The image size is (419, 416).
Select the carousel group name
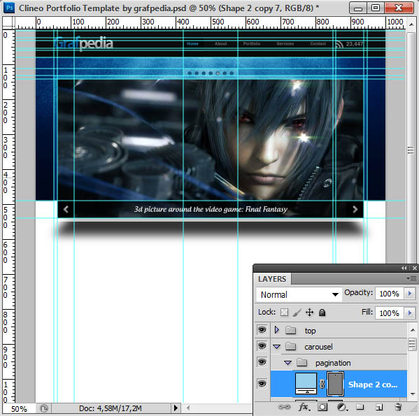pyautogui.click(x=318, y=347)
